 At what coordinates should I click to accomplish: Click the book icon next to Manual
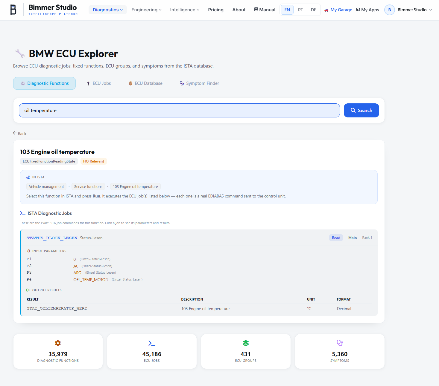coord(256,10)
